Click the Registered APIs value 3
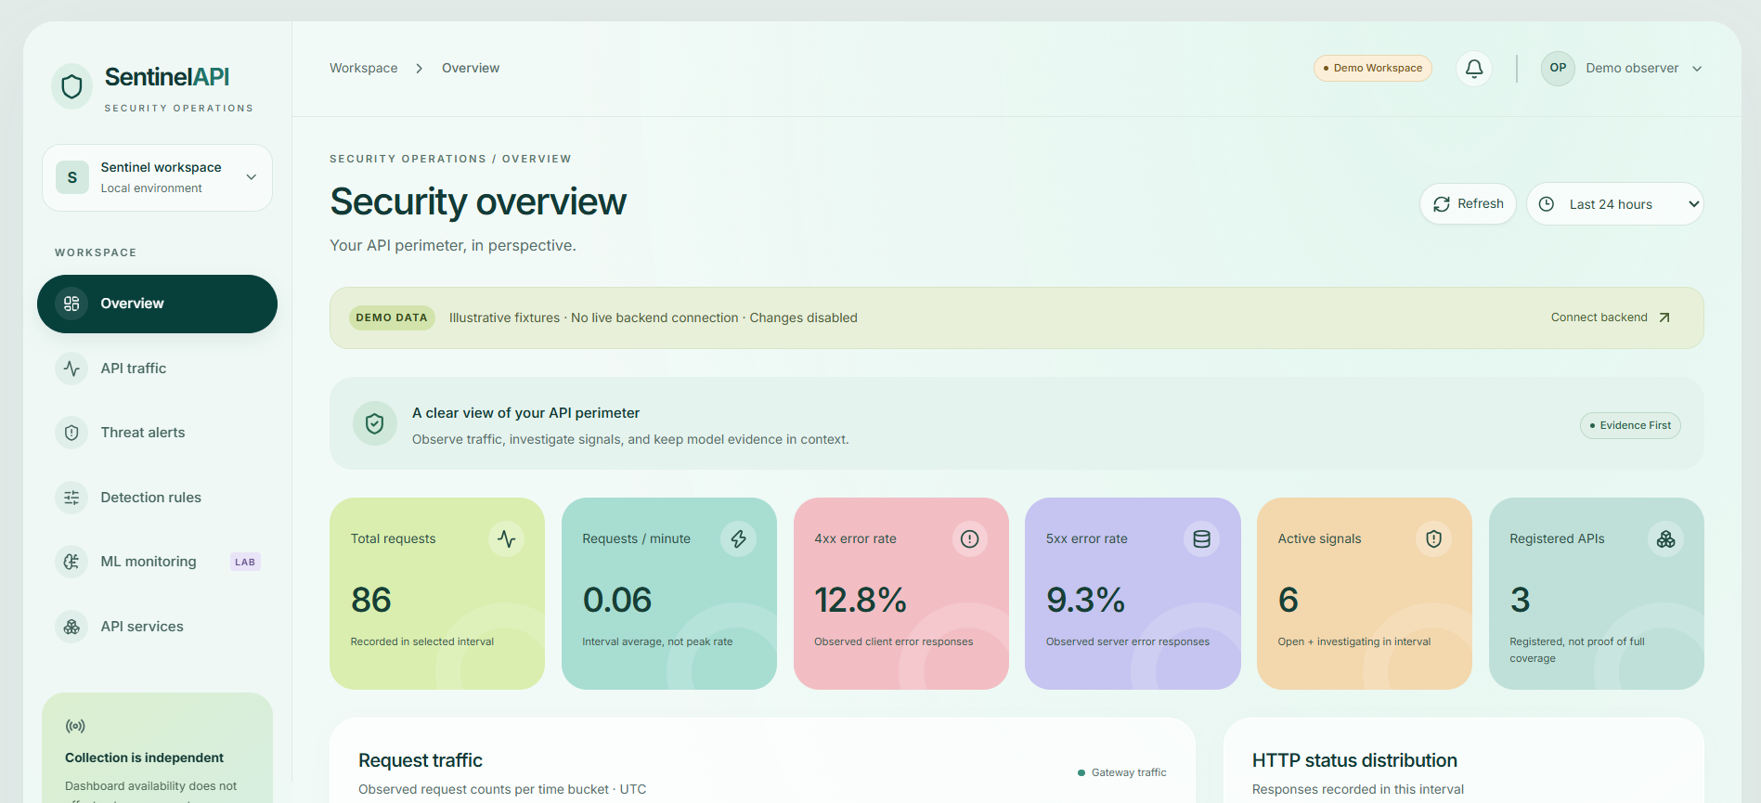1761x803 pixels. coord(1520,601)
